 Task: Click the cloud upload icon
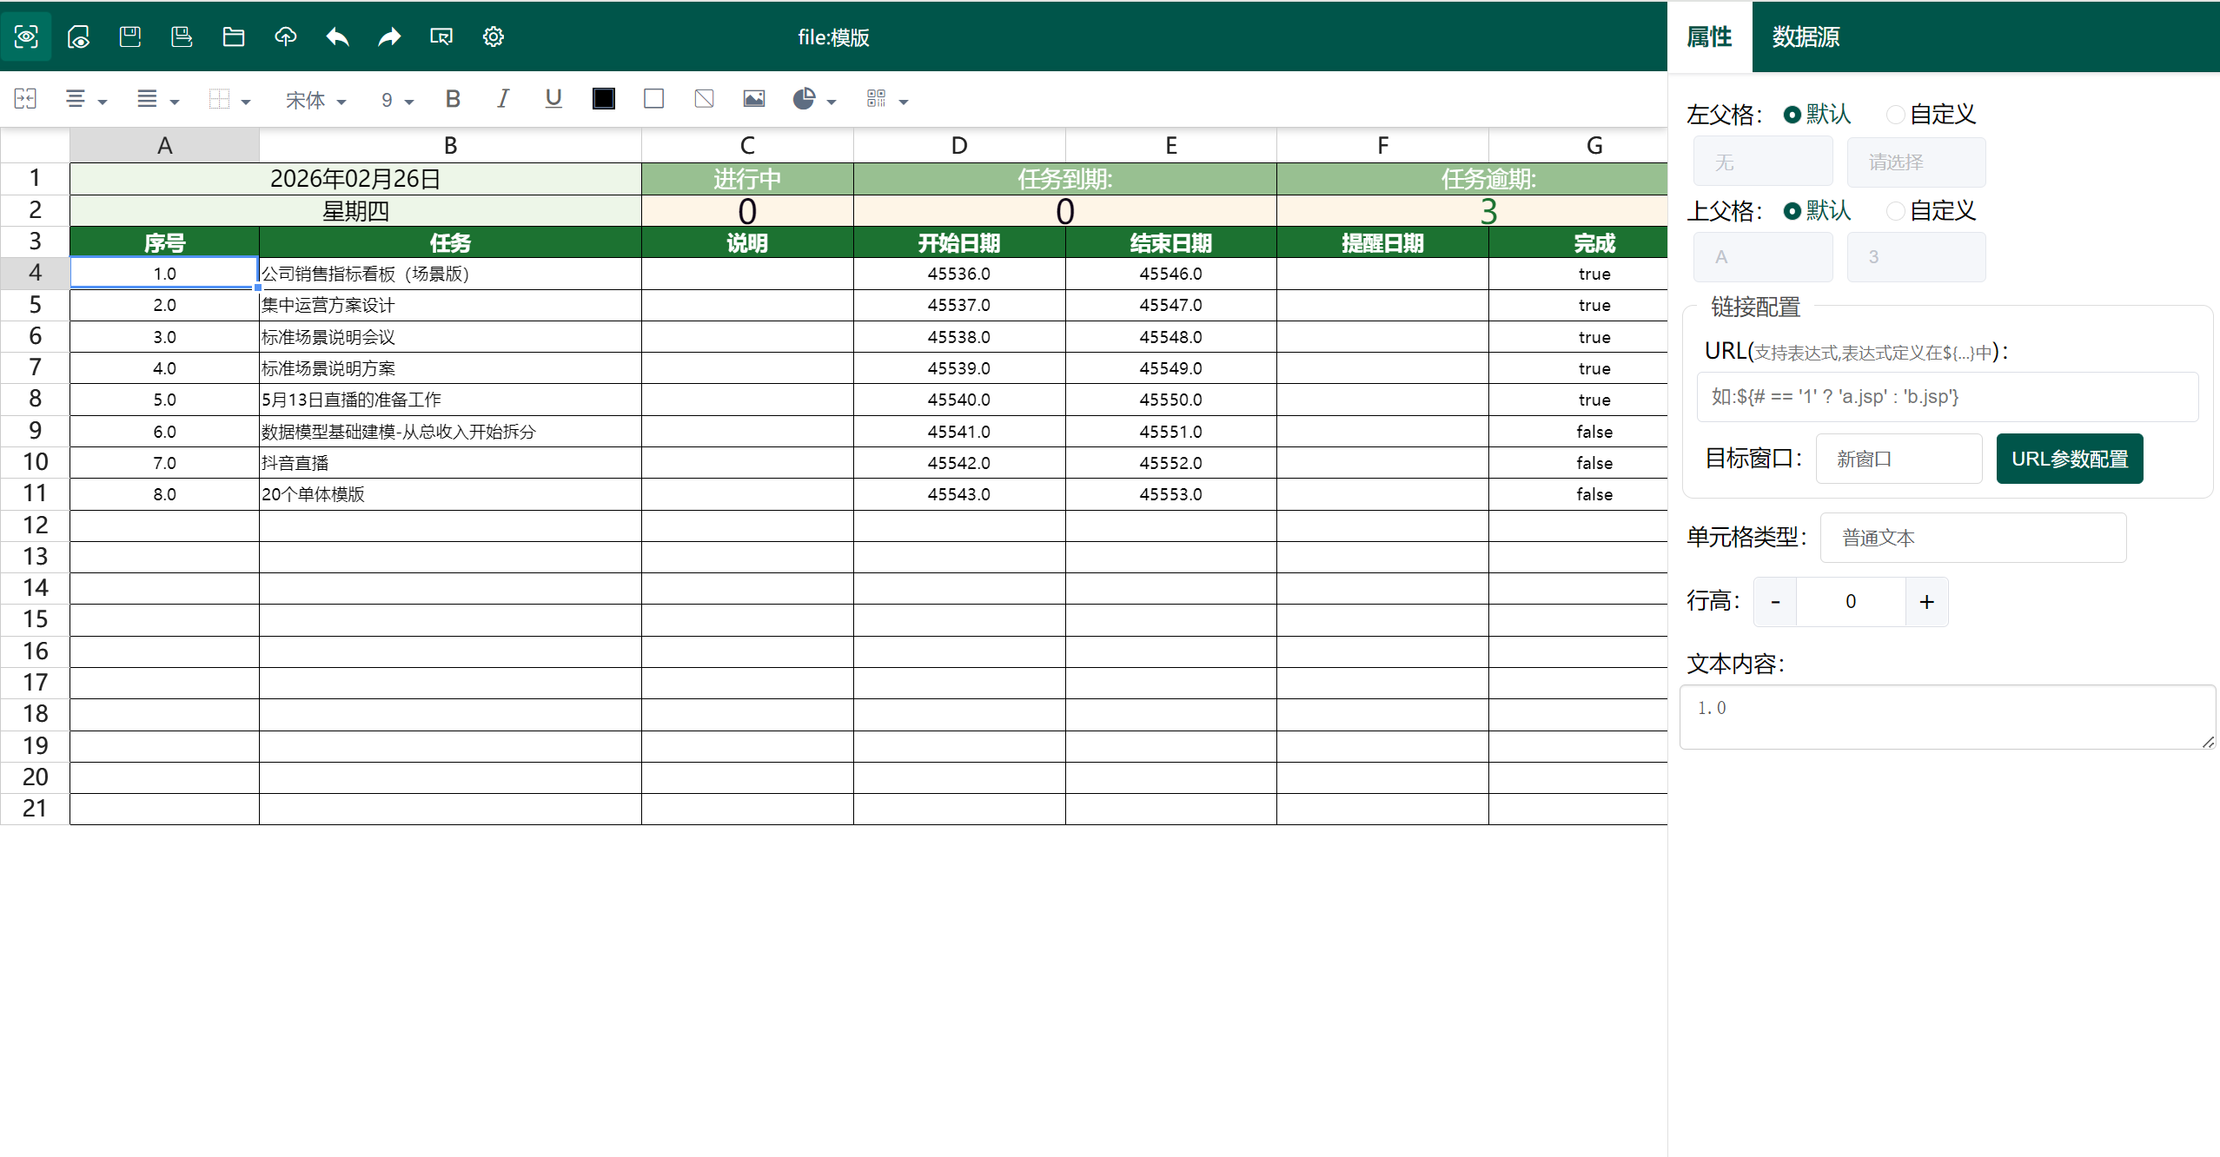pyautogui.click(x=285, y=36)
